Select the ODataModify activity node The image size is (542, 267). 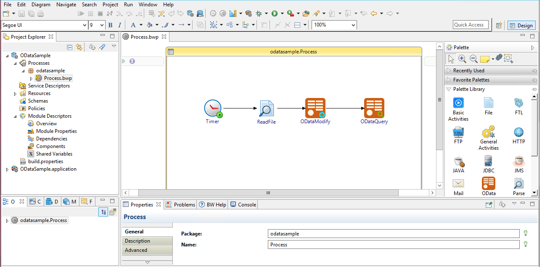(315, 108)
